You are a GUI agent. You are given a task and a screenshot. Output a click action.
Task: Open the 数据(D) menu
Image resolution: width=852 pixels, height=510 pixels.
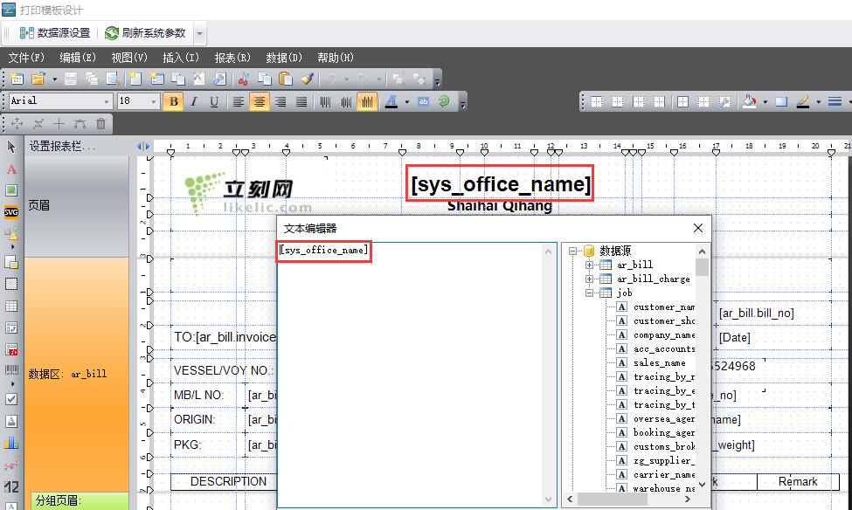coord(284,58)
